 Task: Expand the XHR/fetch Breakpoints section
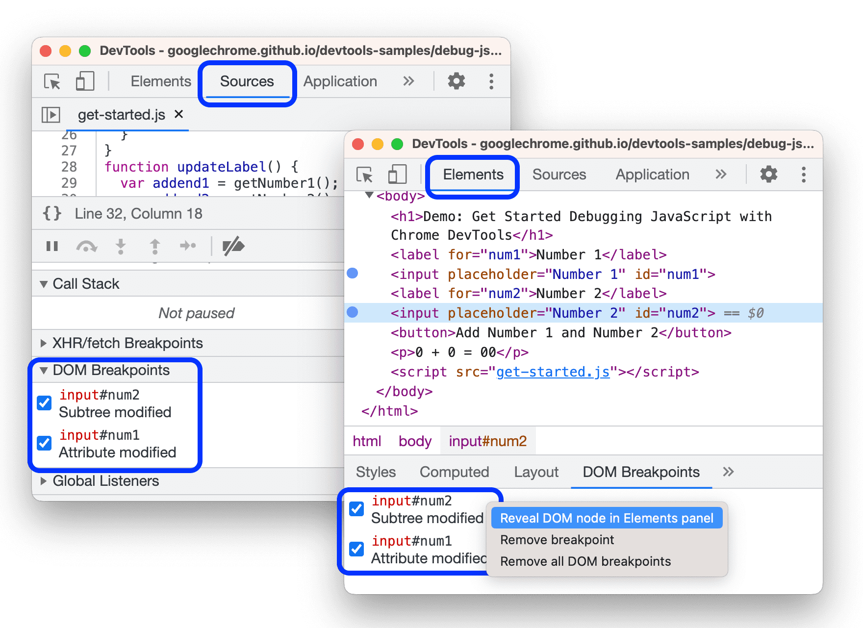[x=43, y=343]
